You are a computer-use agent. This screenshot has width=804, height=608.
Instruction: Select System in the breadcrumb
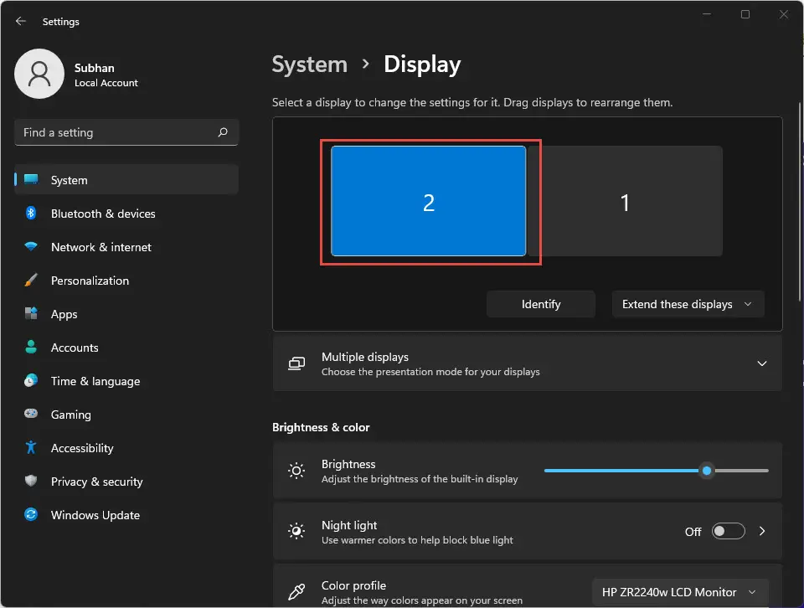pyautogui.click(x=309, y=64)
